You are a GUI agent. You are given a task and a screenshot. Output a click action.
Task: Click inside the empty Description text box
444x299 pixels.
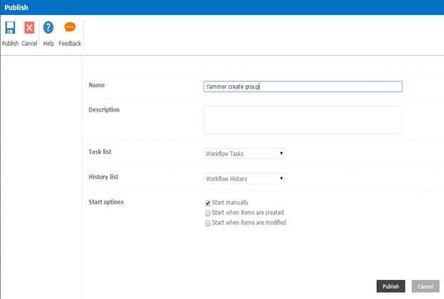302,119
